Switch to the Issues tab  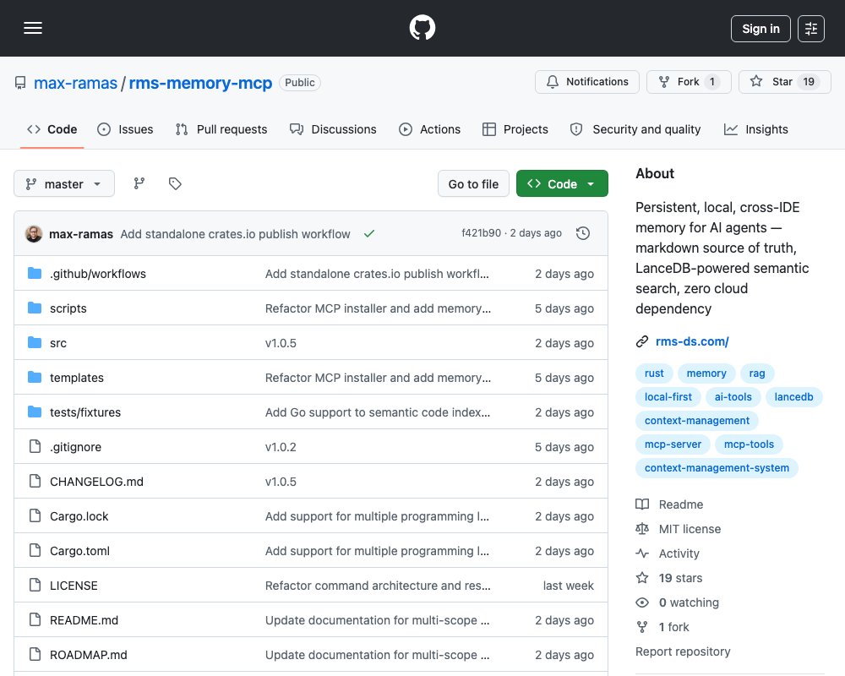coord(125,129)
